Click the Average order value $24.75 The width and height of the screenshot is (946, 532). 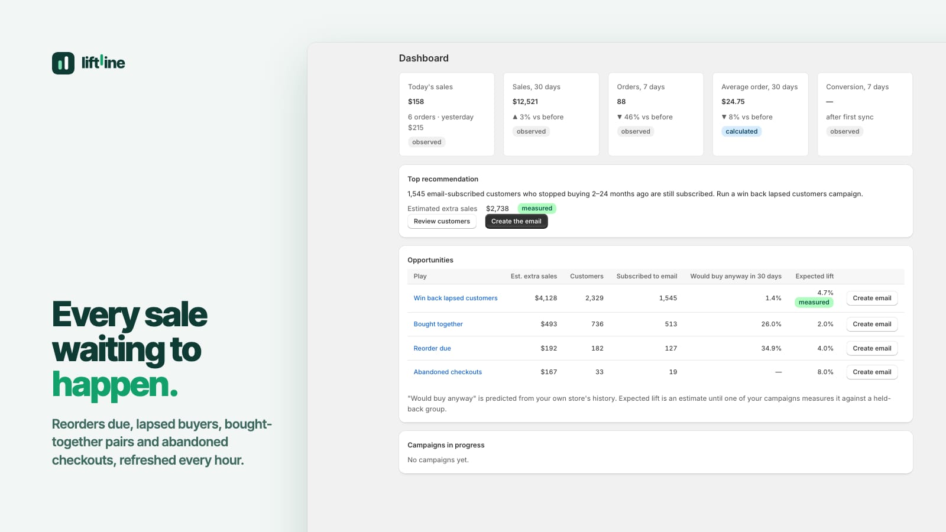pos(733,102)
